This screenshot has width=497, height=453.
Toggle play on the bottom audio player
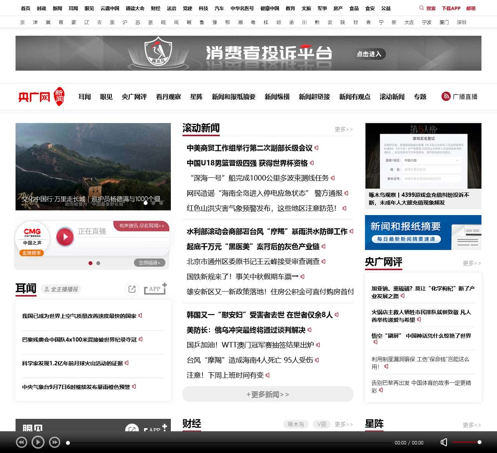[x=38, y=442]
